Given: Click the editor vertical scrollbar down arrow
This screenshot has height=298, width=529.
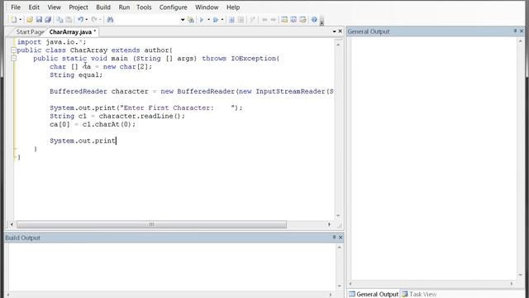Looking at the screenshot, I should pos(338,215).
